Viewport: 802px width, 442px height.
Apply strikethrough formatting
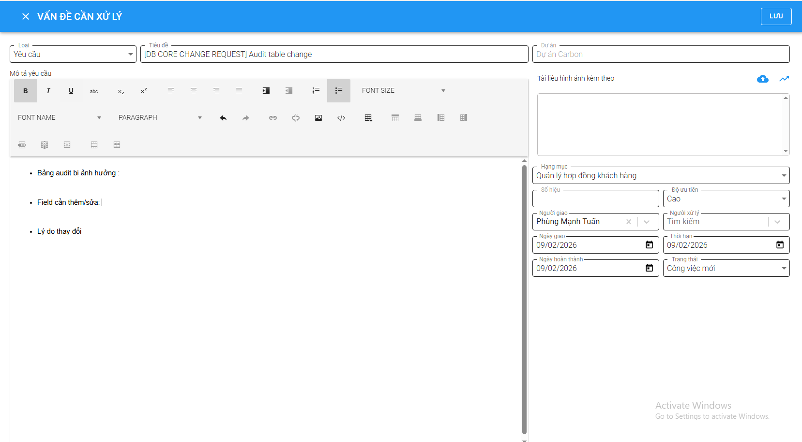[x=94, y=91]
